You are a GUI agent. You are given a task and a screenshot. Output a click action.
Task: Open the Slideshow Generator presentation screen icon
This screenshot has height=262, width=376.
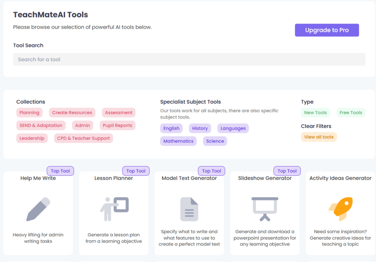pyautogui.click(x=265, y=208)
